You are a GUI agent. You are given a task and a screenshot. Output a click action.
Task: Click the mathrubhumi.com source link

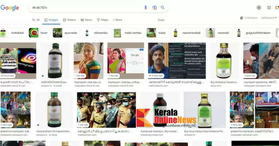point(158,86)
